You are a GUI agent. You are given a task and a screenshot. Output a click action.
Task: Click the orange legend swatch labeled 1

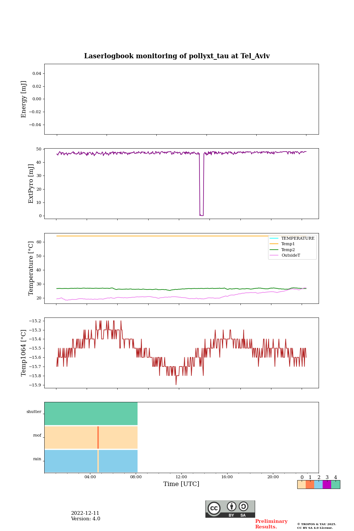(310, 485)
